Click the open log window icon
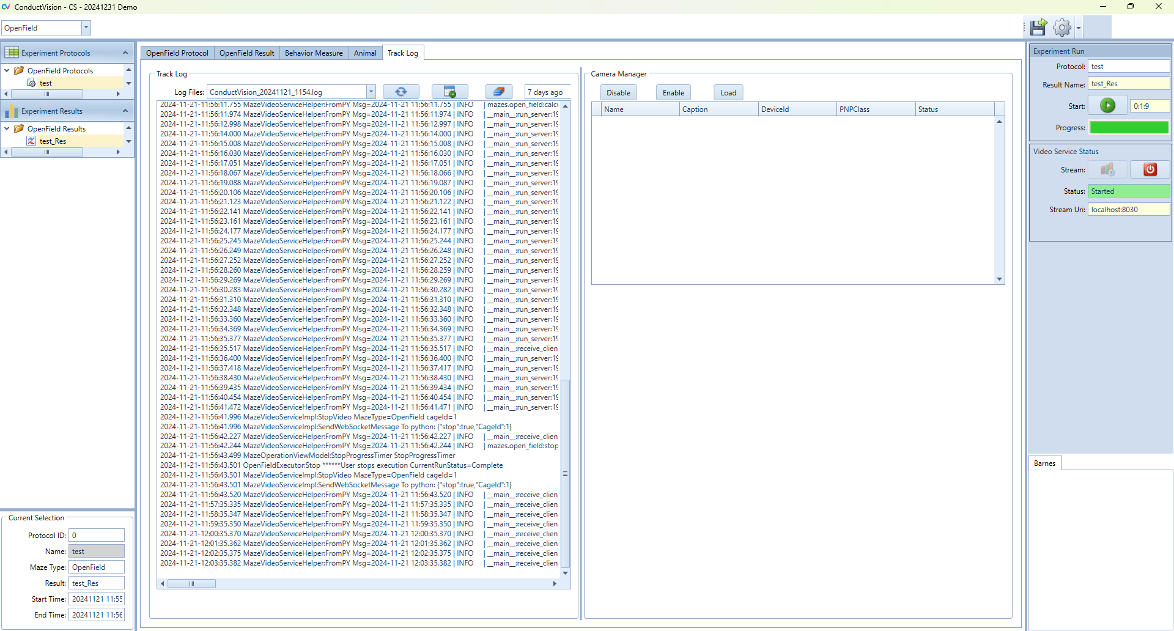Image resolution: width=1174 pixels, height=631 pixels. 449,92
